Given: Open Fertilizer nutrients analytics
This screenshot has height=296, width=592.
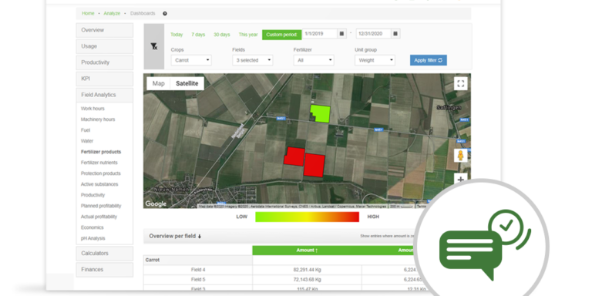Looking at the screenshot, I should tap(99, 163).
